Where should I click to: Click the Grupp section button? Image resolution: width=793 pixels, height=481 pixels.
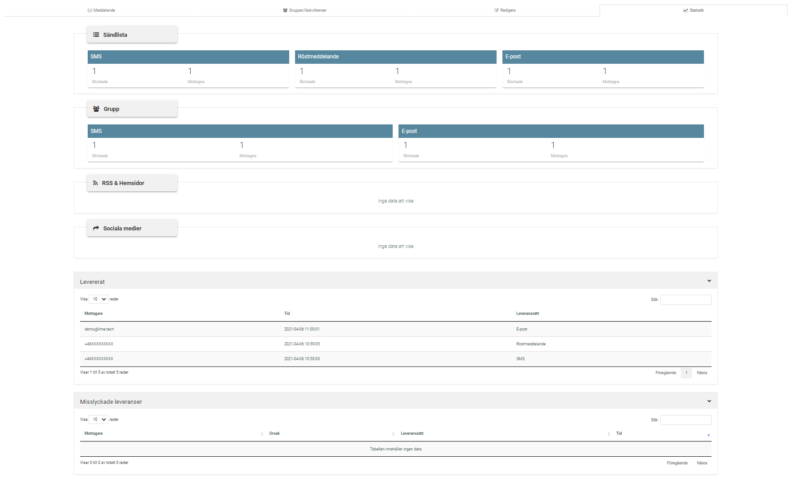point(132,109)
